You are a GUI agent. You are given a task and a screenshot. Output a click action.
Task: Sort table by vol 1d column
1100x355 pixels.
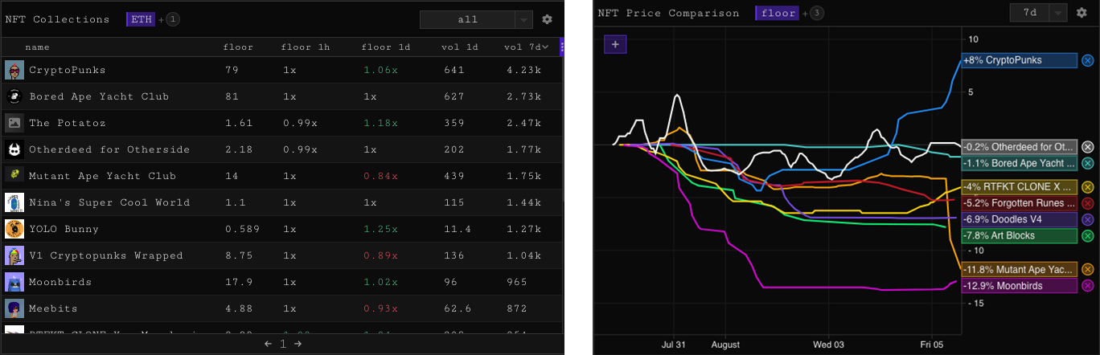[x=460, y=47]
